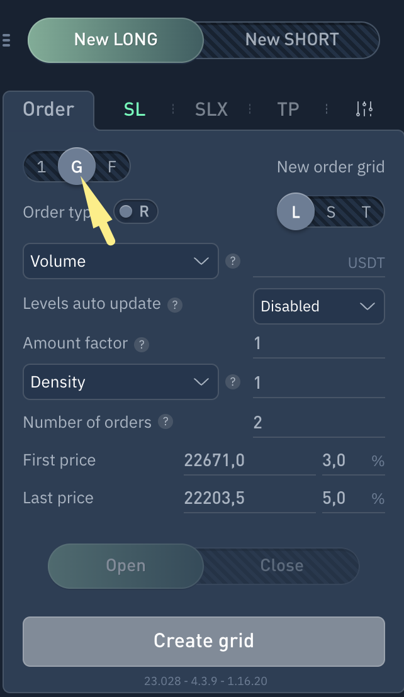Choose the F order mode option
This screenshot has width=404, height=697.
pos(112,167)
